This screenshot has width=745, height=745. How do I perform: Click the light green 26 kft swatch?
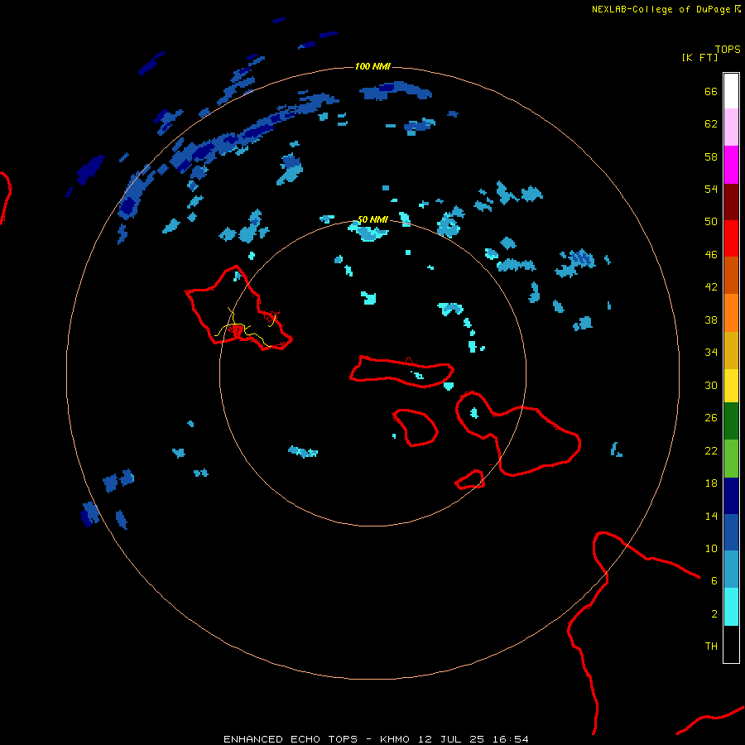(x=731, y=459)
